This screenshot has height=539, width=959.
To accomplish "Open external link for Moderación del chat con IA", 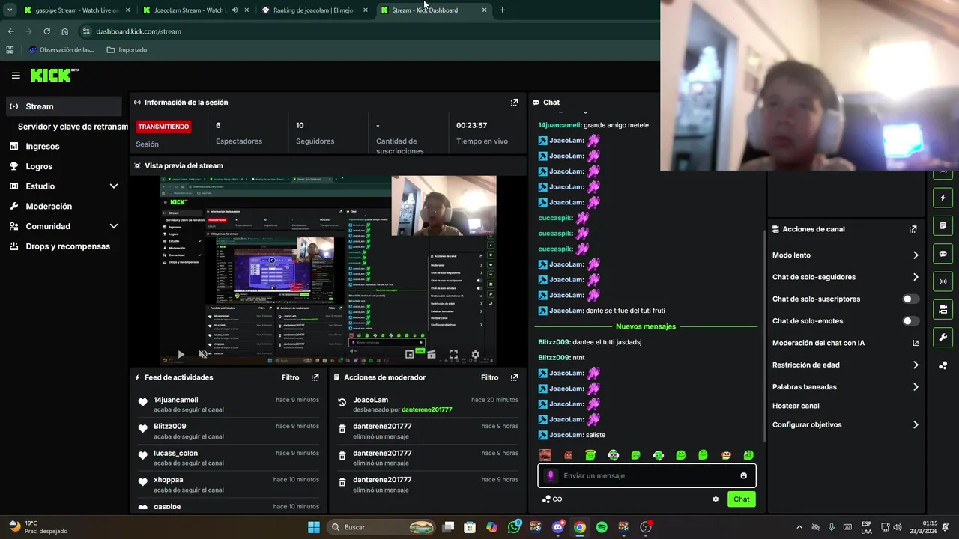I will coord(916,343).
